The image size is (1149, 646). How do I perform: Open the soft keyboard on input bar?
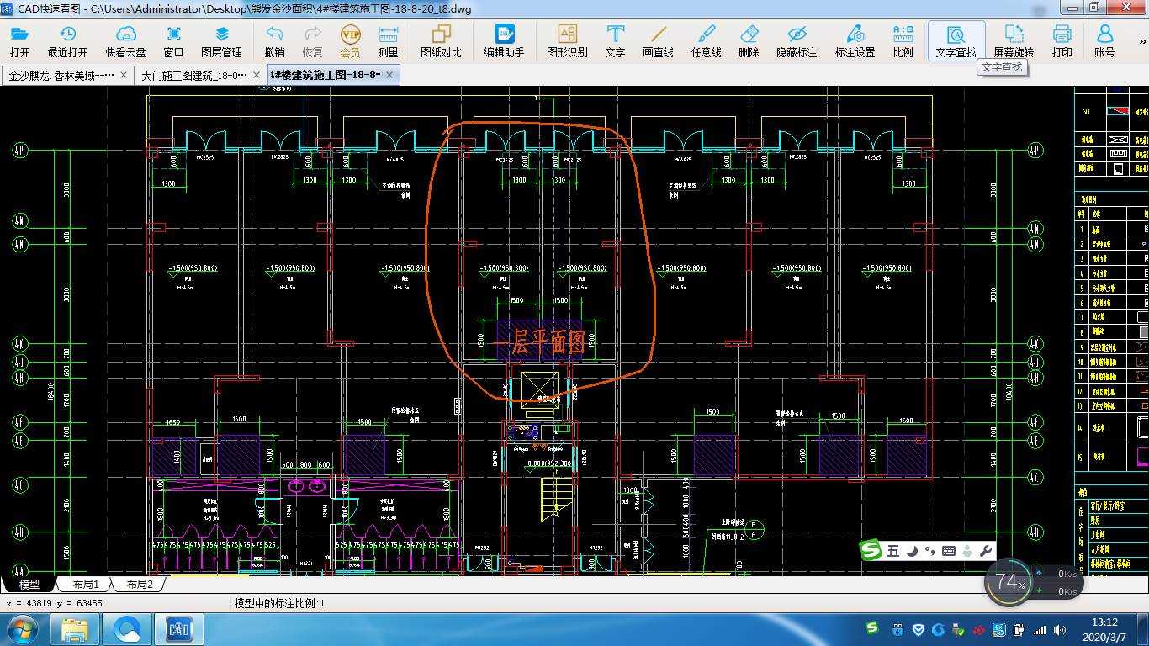pos(949,551)
